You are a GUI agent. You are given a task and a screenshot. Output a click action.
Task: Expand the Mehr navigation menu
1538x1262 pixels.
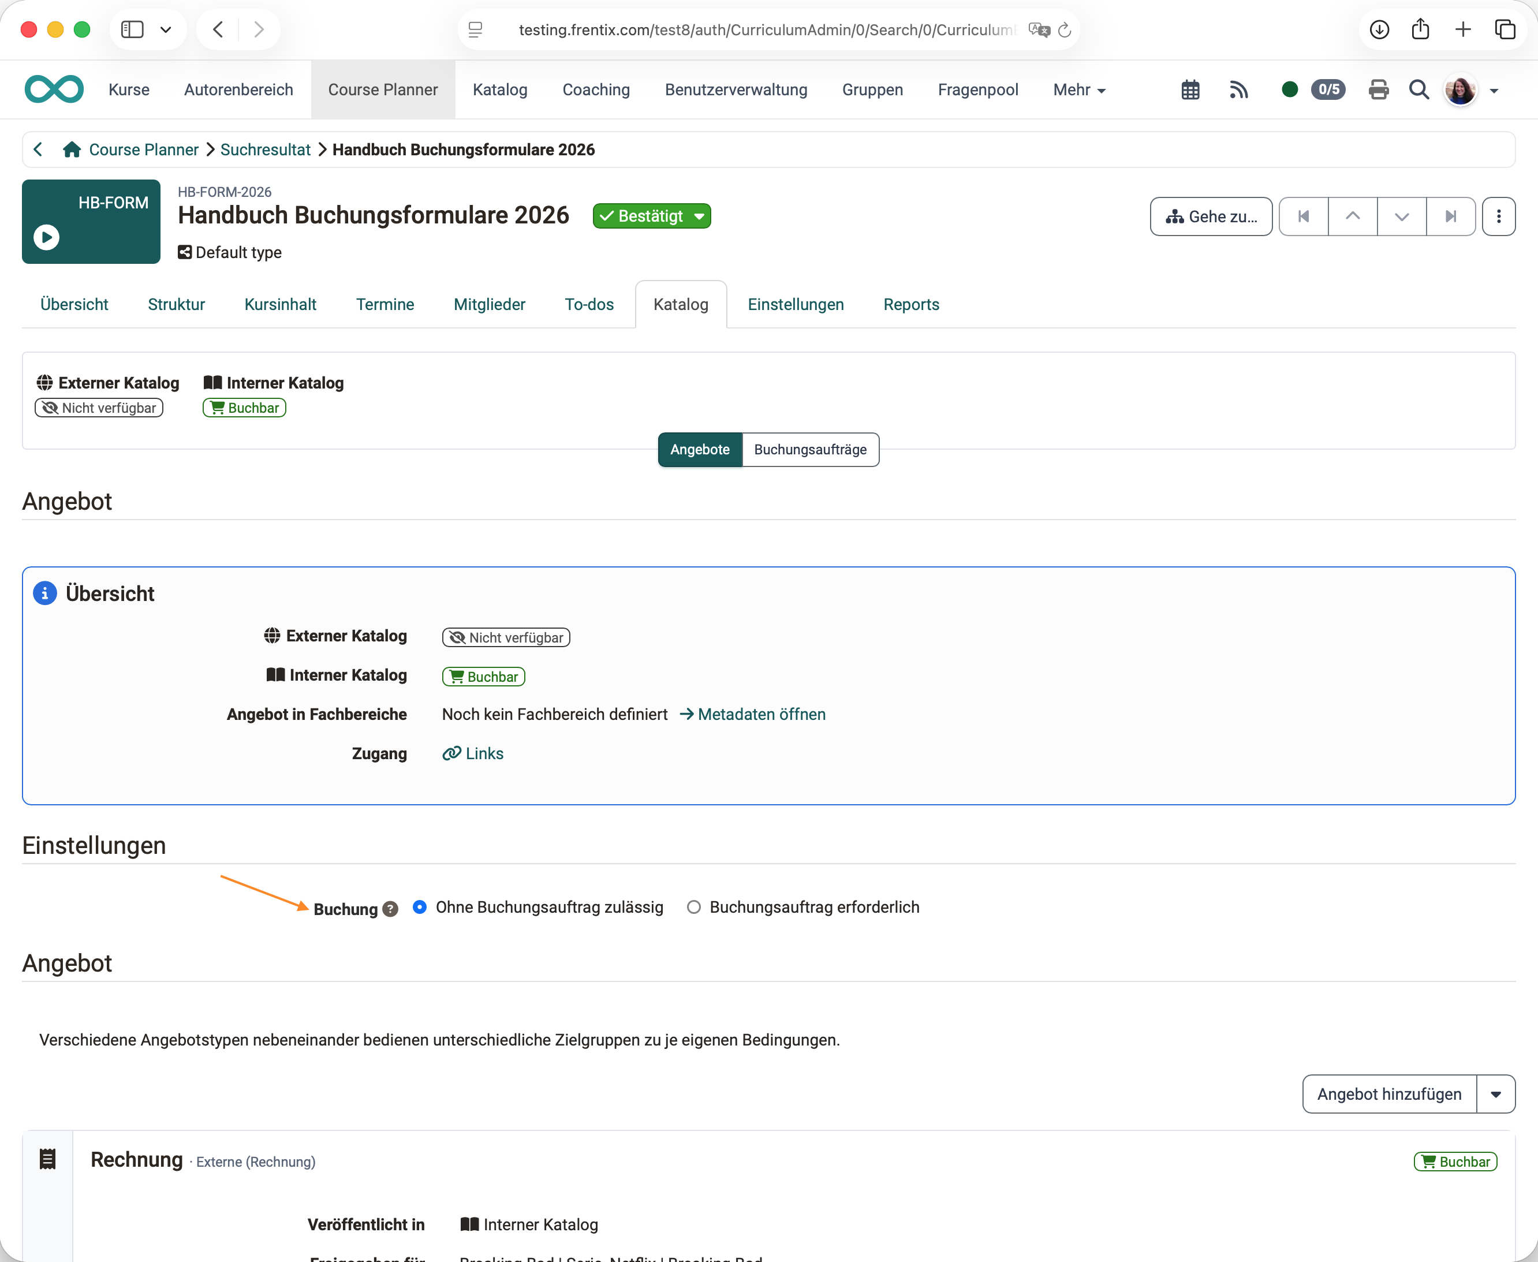click(1080, 90)
